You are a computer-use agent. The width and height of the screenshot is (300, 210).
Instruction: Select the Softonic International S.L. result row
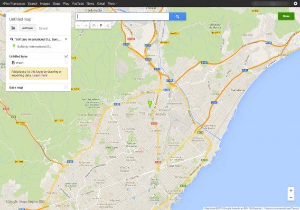[x=34, y=46]
